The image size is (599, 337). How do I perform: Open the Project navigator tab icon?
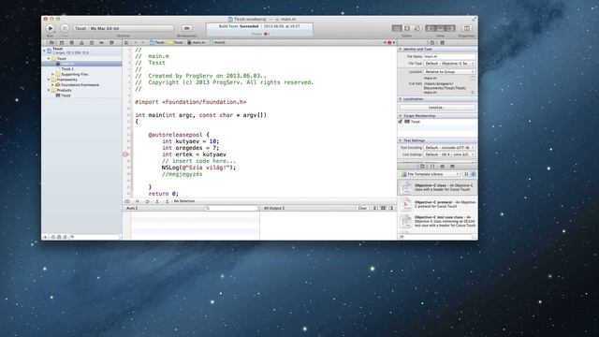[51, 43]
